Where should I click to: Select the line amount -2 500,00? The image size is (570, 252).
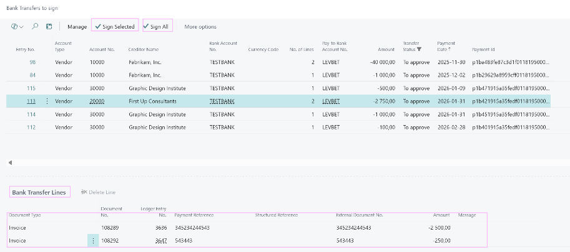click(x=438, y=228)
